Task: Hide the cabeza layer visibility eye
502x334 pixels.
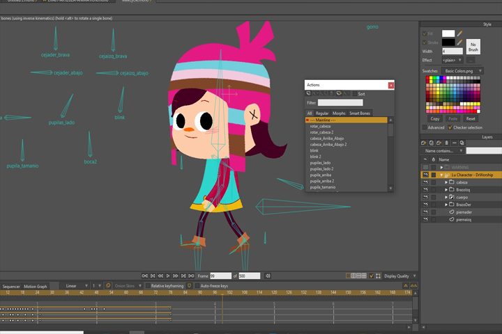Action: tap(425, 182)
